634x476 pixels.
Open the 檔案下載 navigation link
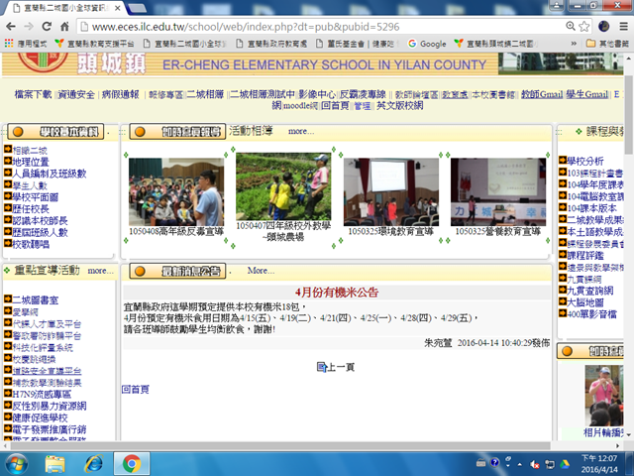click(x=33, y=94)
